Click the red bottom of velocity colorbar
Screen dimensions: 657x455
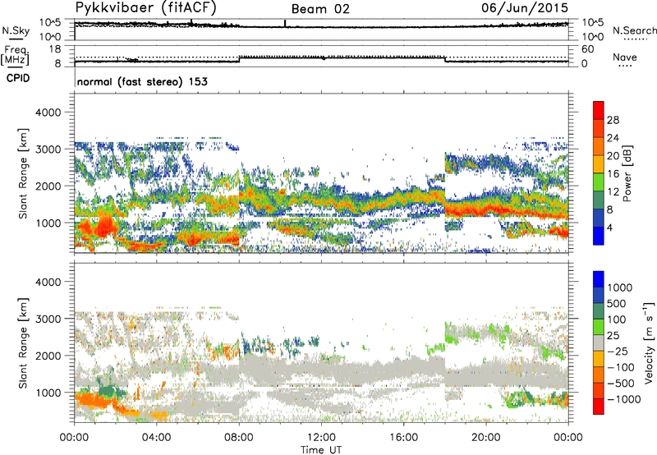(599, 407)
